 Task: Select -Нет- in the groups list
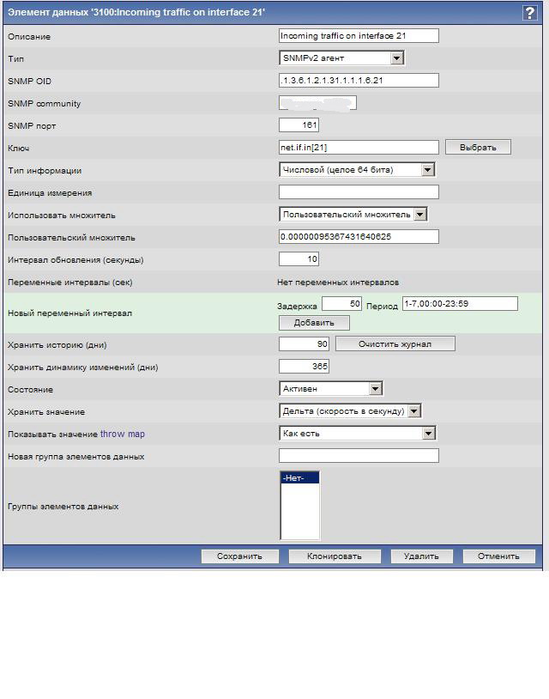pos(299,478)
